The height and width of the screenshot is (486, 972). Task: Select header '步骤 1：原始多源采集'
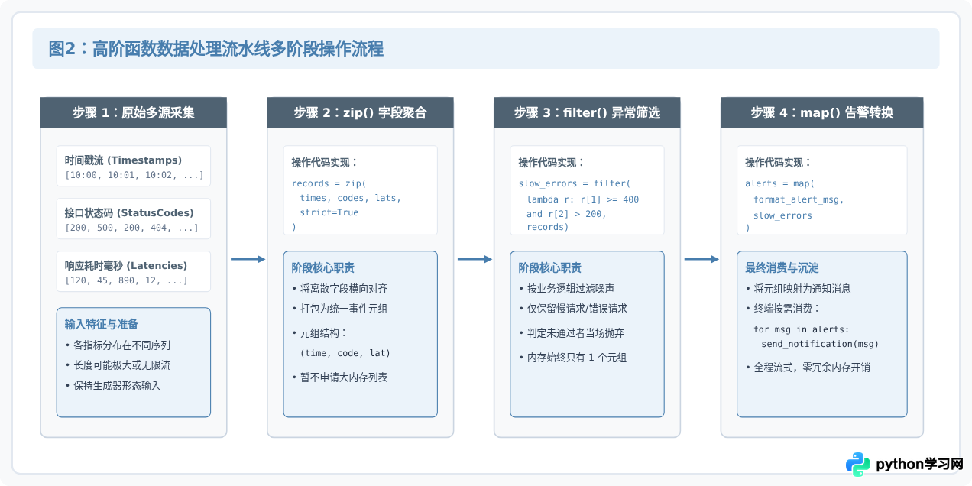coord(134,112)
